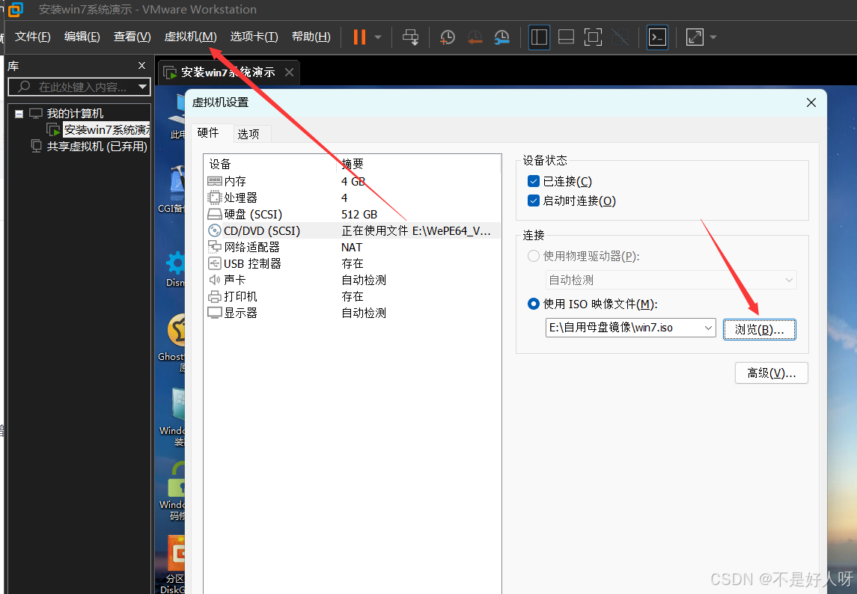Open the 编辑(E) menu
Image resolution: width=857 pixels, height=594 pixels.
(x=82, y=37)
